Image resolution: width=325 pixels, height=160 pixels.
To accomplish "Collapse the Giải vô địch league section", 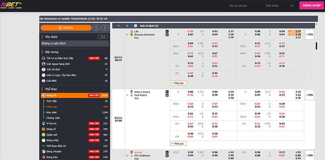I will point(119,26).
